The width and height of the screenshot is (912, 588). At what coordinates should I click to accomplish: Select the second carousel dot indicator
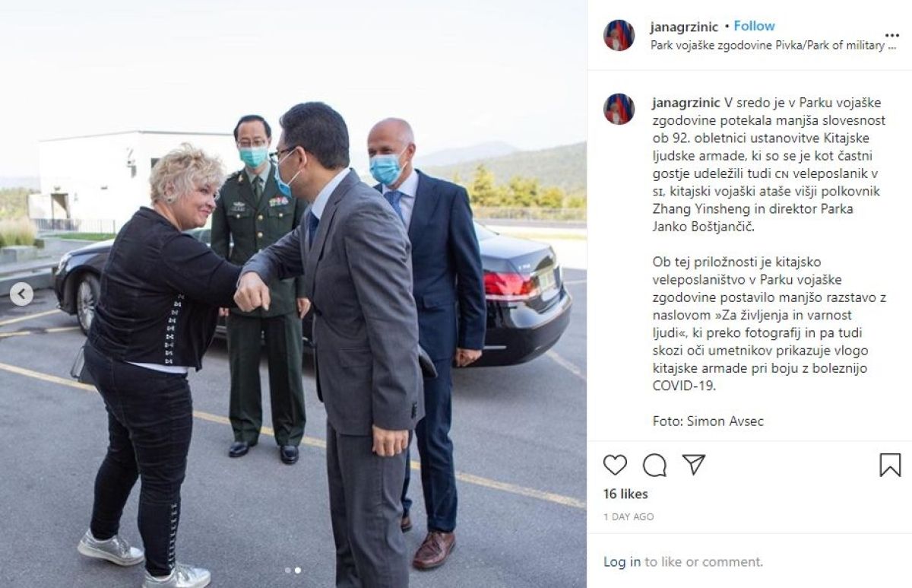click(x=297, y=570)
